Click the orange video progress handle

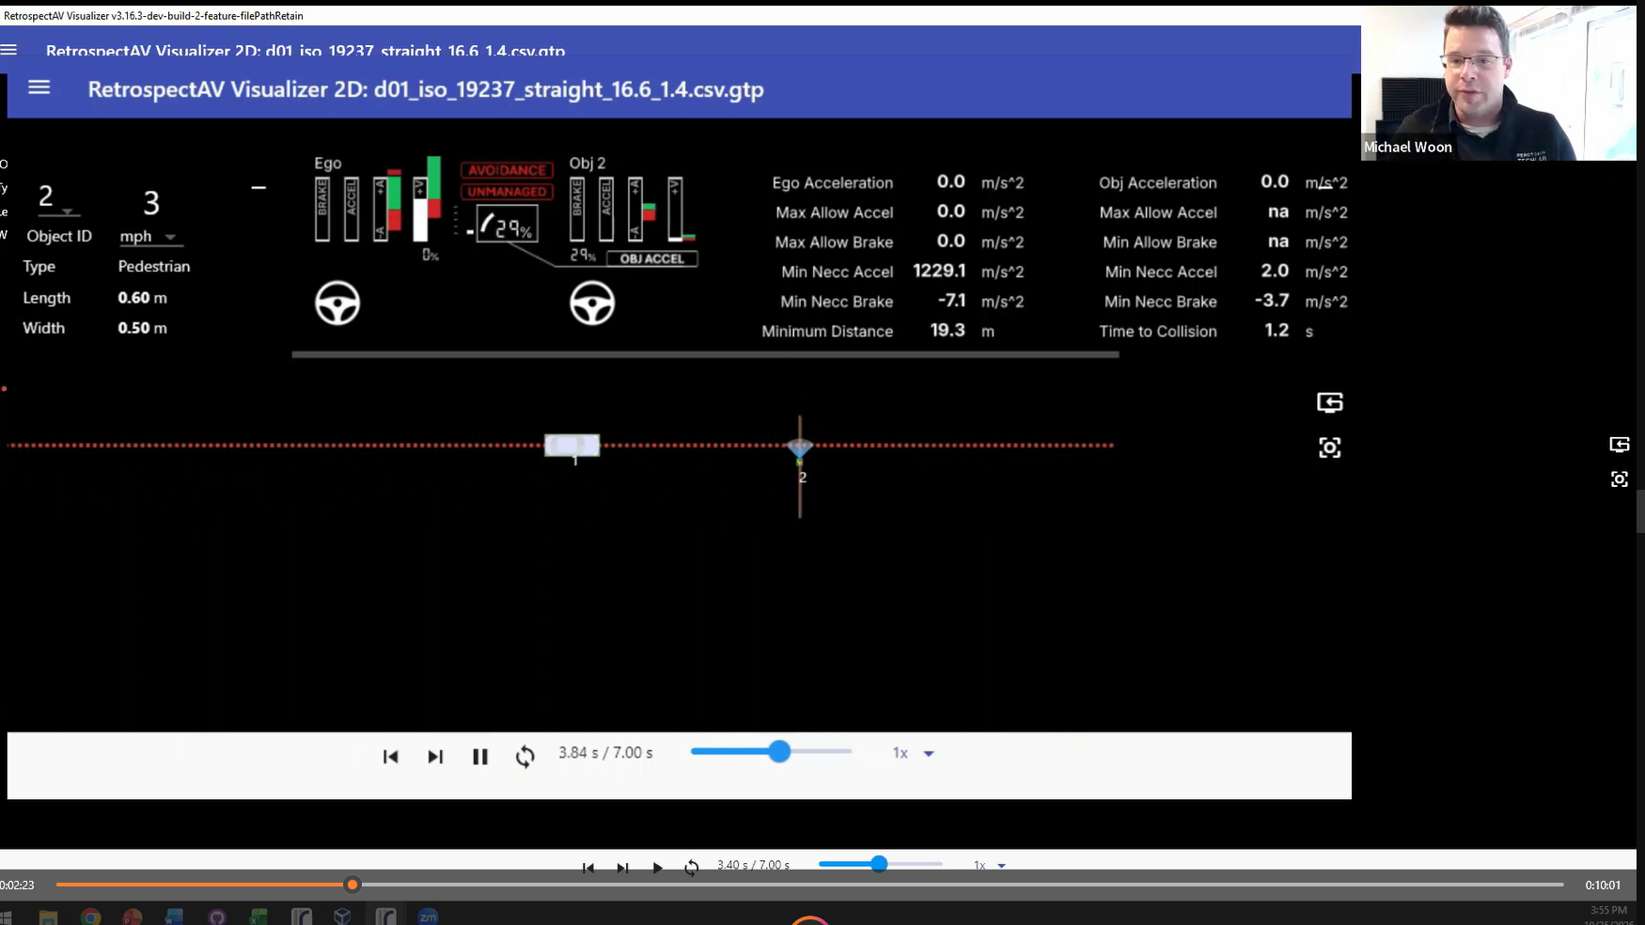pyautogui.click(x=352, y=885)
